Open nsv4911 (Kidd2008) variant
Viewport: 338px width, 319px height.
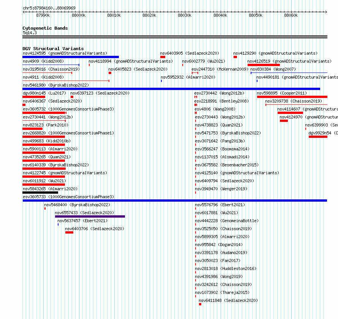pyautogui.click(x=43, y=77)
